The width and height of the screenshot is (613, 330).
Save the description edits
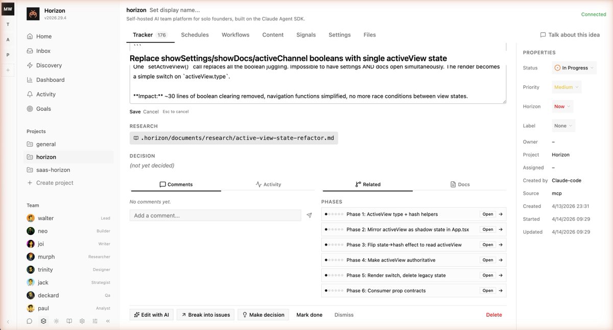point(135,111)
